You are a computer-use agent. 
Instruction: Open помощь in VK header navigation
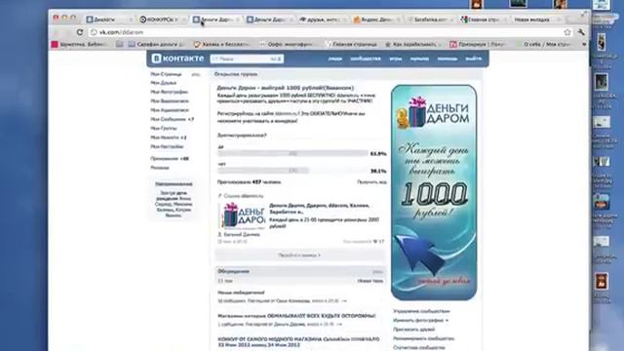pyautogui.click(x=448, y=58)
